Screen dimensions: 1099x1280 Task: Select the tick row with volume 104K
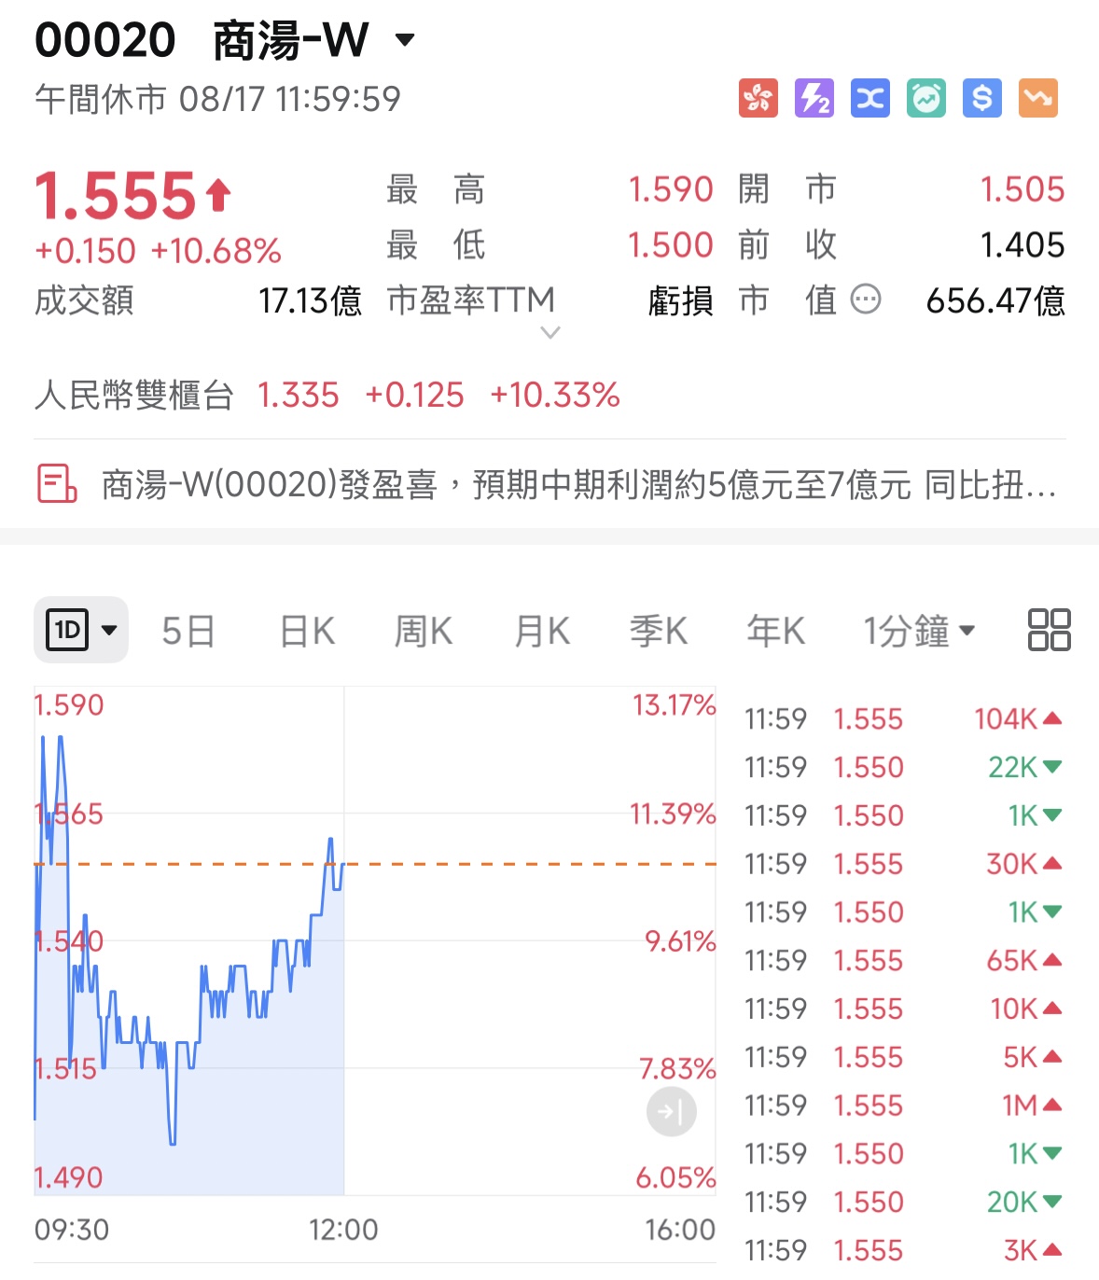point(903,719)
